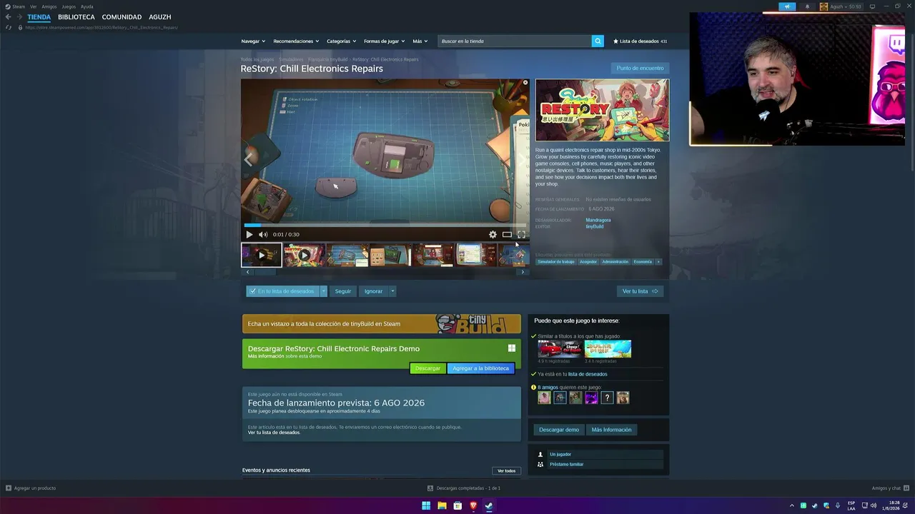Open Brave browser from taskbar
This screenshot has height=514, width=915.
click(x=473, y=505)
